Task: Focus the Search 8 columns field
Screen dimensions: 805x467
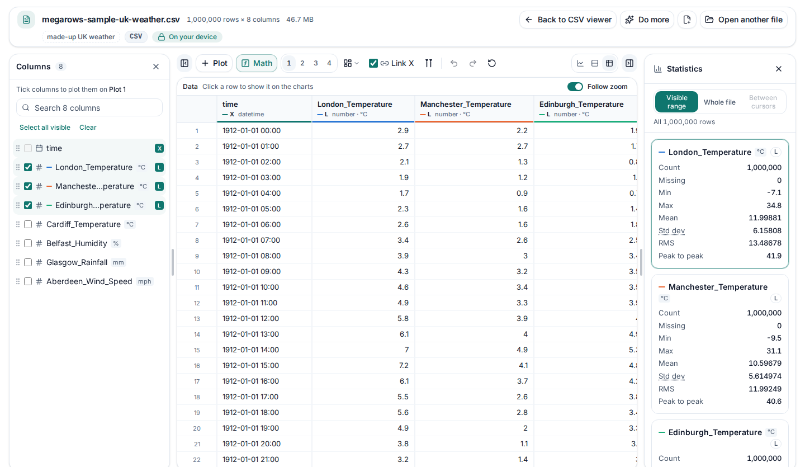Action: pos(89,108)
